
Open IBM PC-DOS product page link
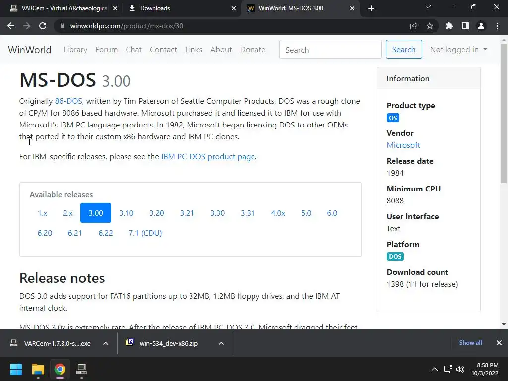208,156
